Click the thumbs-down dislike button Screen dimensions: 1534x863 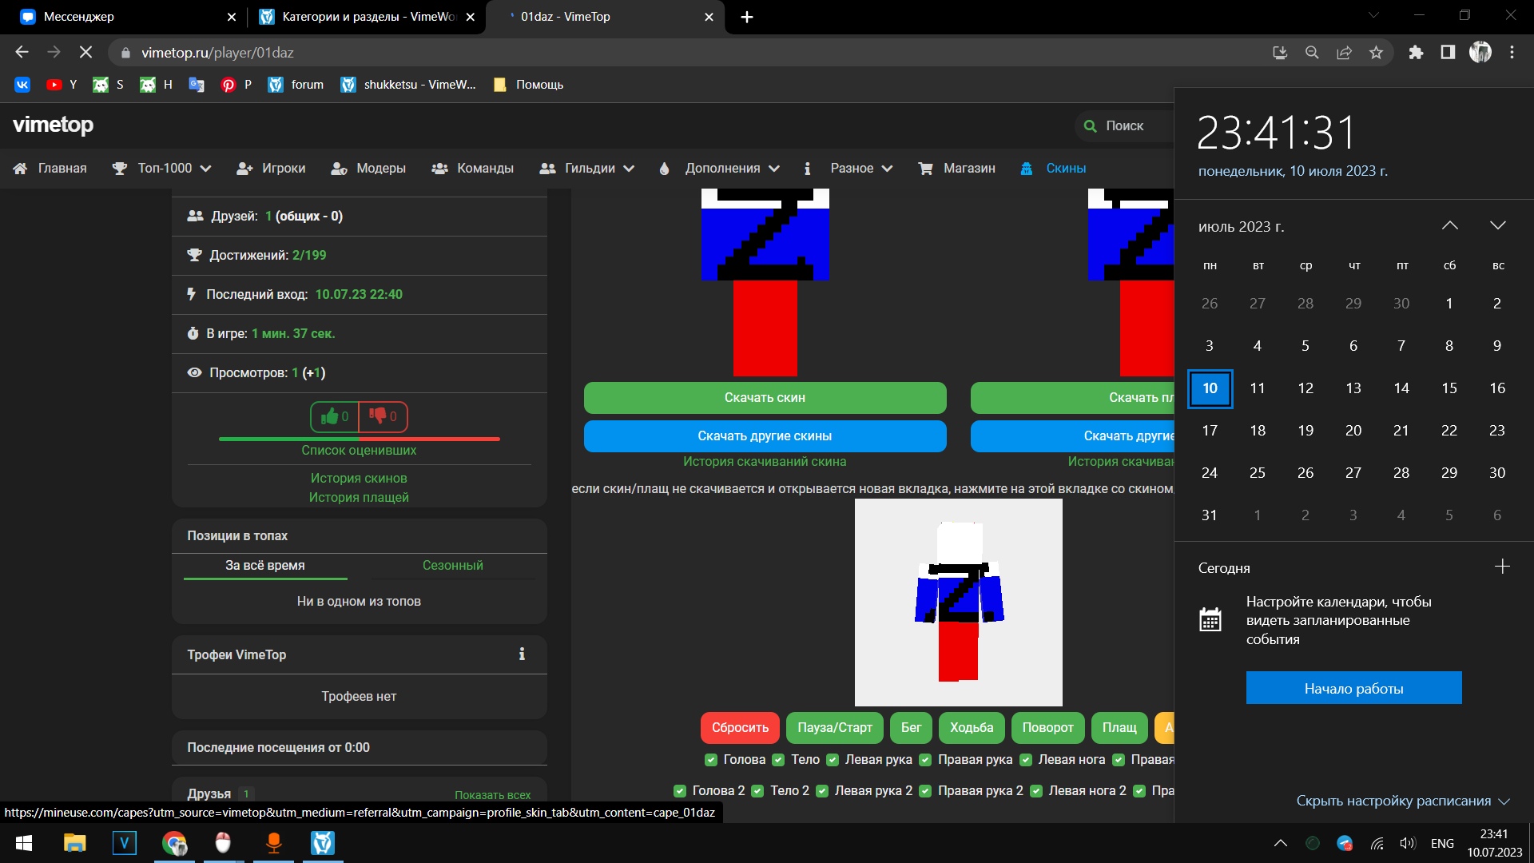(x=383, y=416)
